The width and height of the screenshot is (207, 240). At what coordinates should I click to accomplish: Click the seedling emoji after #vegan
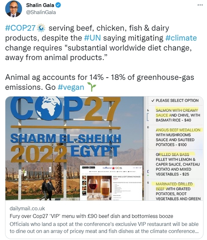[x=91, y=87]
